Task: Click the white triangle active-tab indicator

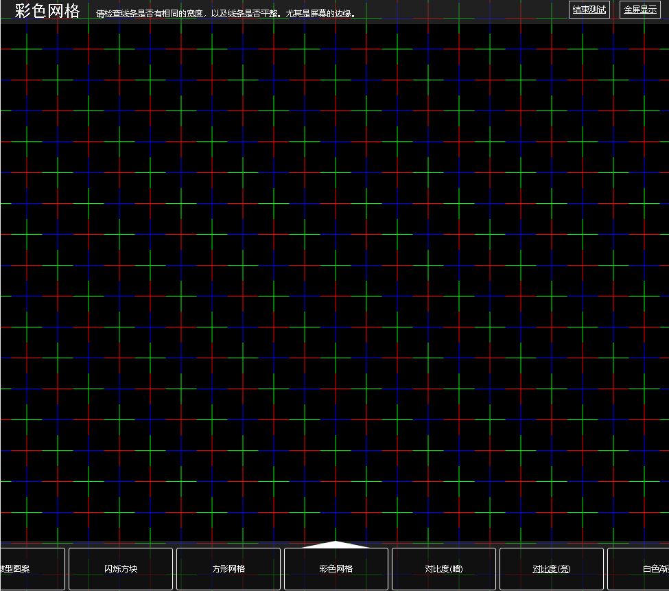Action: click(x=336, y=544)
